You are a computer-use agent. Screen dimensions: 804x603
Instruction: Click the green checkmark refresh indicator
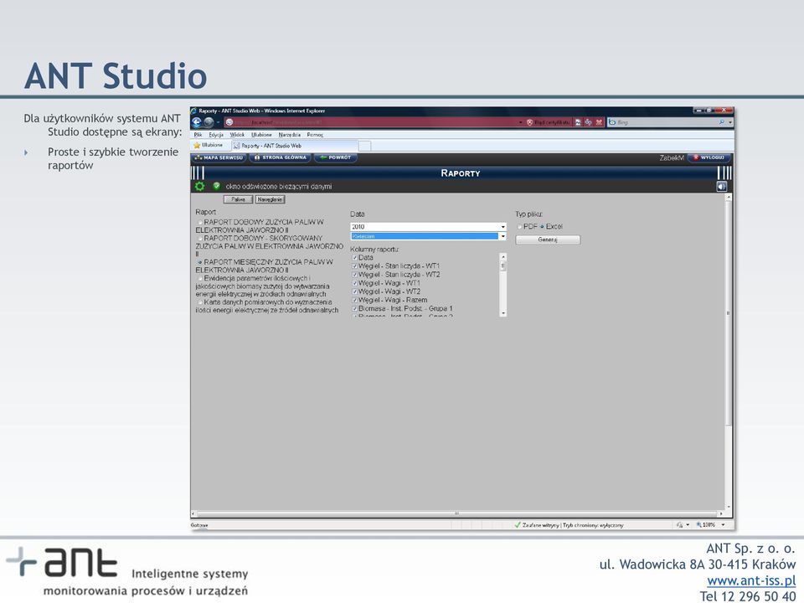click(216, 186)
